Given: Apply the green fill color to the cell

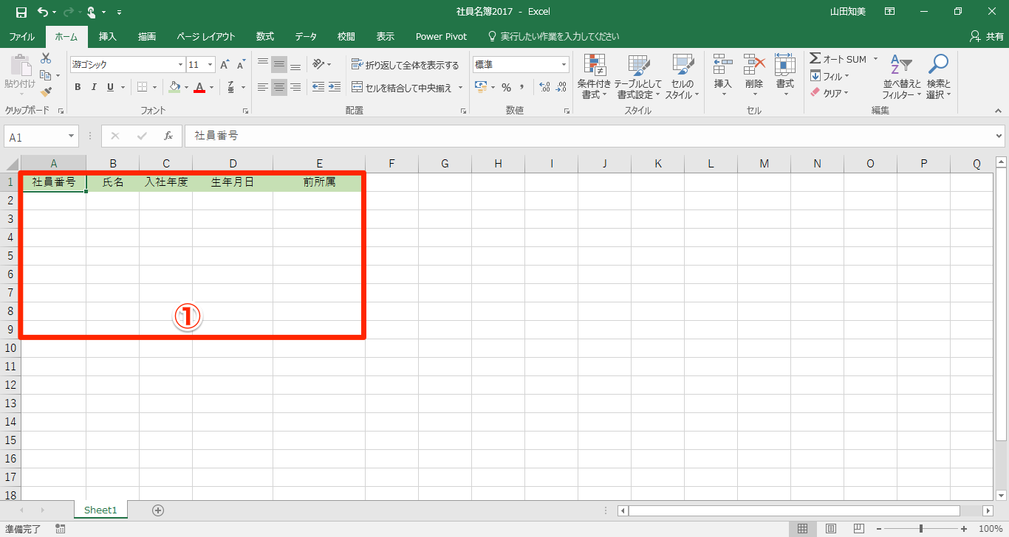Looking at the screenshot, I should click(x=174, y=87).
